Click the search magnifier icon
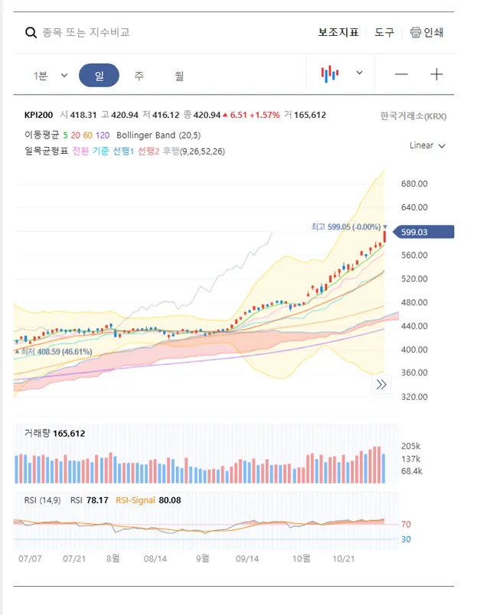The width and height of the screenshot is (490, 615). [x=31, y=33]
